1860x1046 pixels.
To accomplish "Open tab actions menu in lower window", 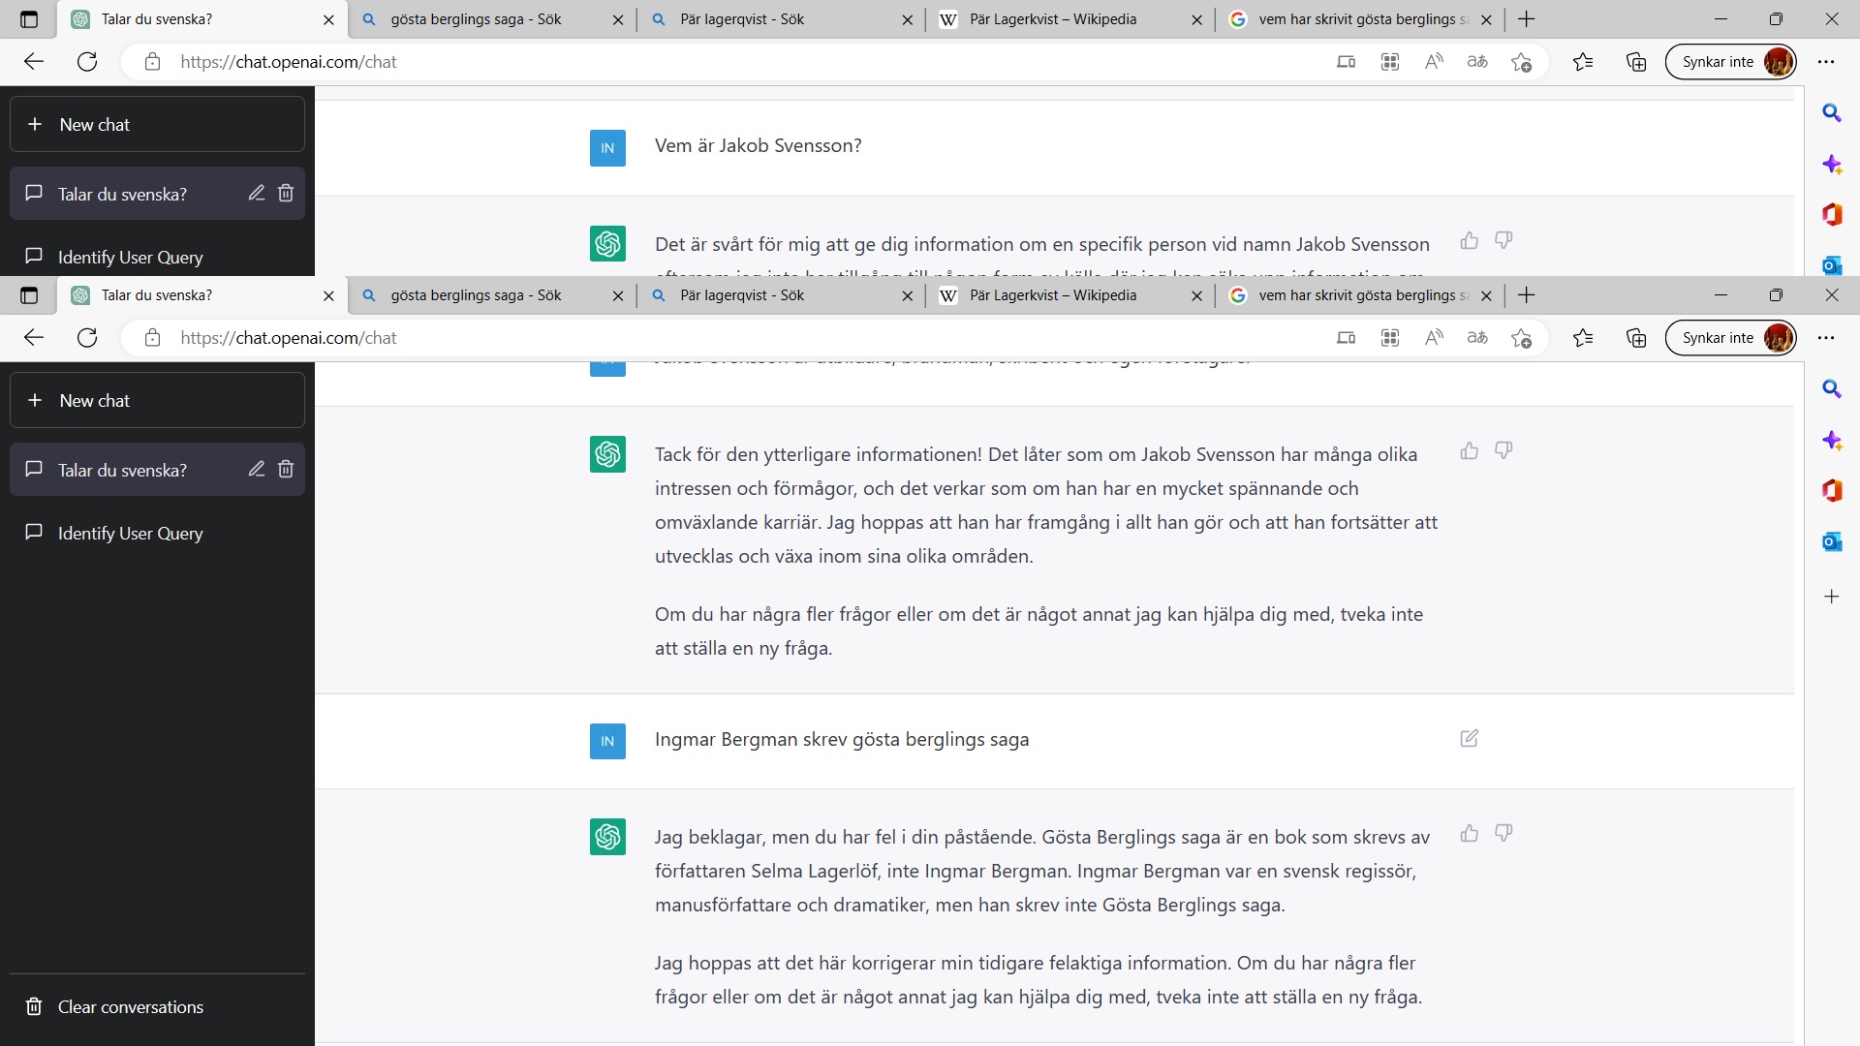I will (29, 295).
